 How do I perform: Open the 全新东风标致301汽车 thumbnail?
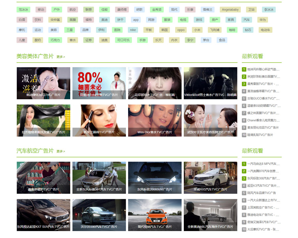tap(99, 178)
